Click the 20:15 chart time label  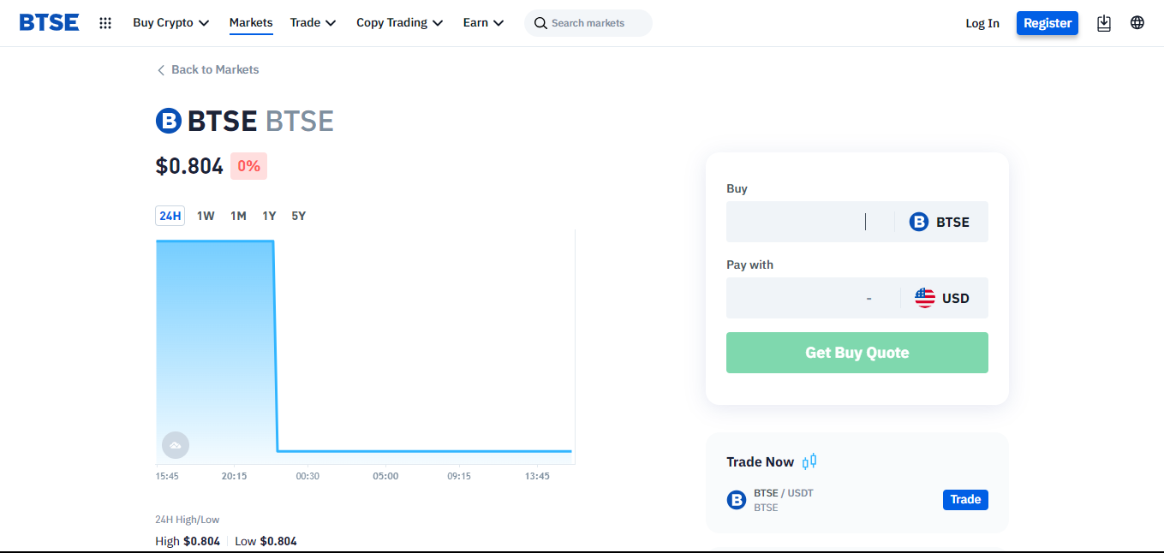pos(235,476)
